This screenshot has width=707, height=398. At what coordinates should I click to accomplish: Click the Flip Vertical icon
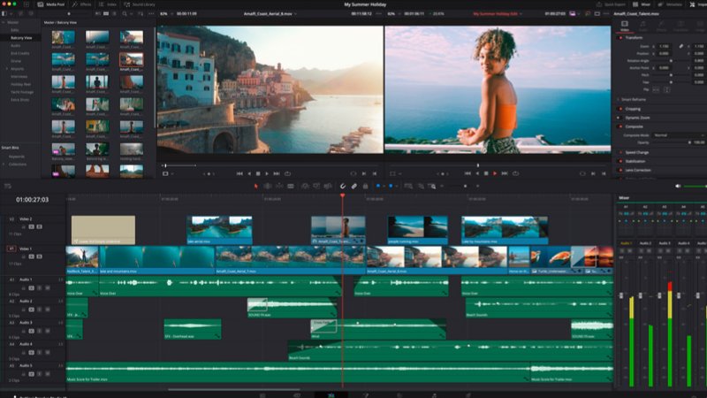[666, 90]
